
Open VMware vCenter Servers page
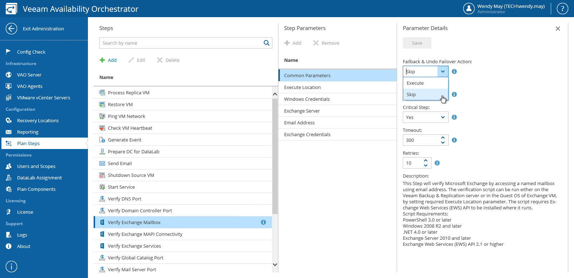(44, 98)
